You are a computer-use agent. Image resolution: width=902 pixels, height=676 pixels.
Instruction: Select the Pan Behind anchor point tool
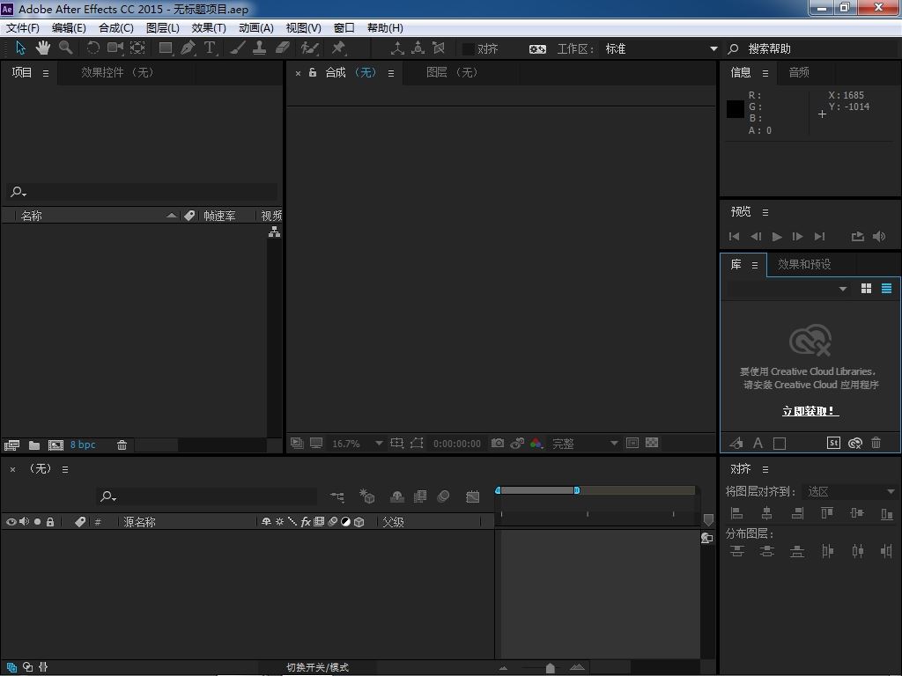point(137,48)
